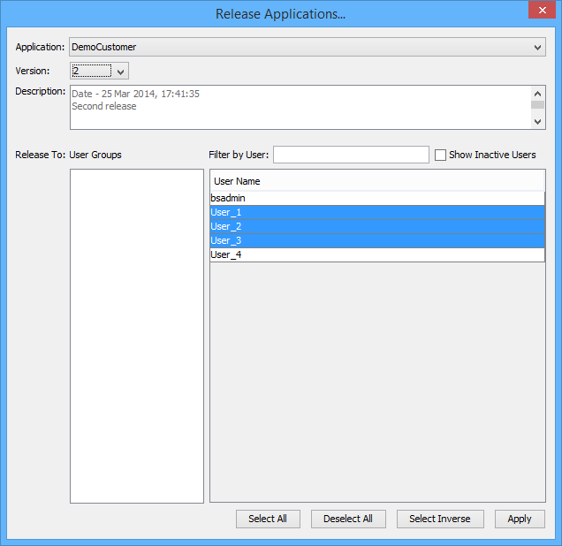562x546 pixels.
Task: Click the empty User Groups list box
Action: [136, 336]
